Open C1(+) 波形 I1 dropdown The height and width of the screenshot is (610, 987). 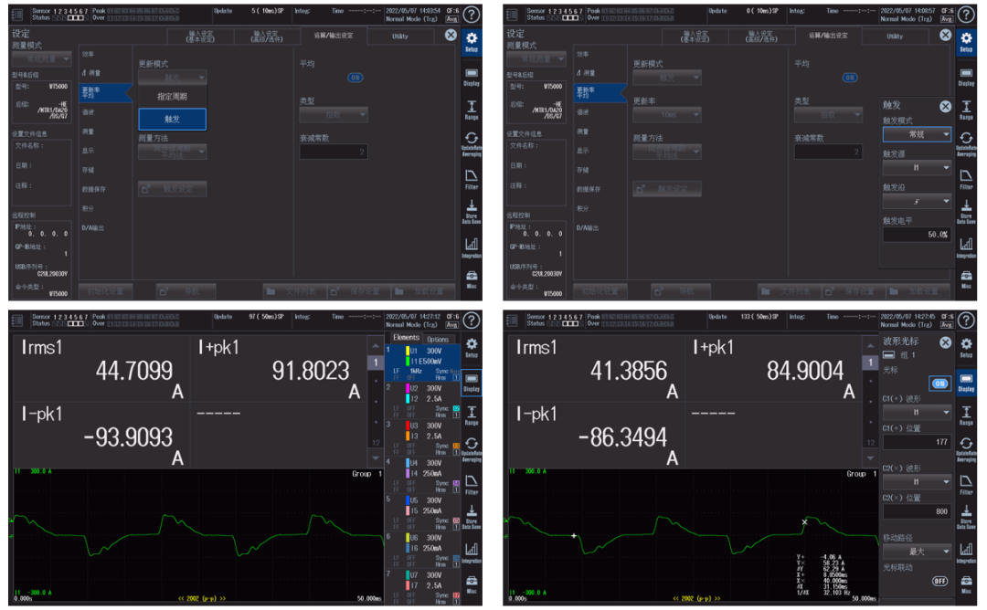[x=917, y=413]
